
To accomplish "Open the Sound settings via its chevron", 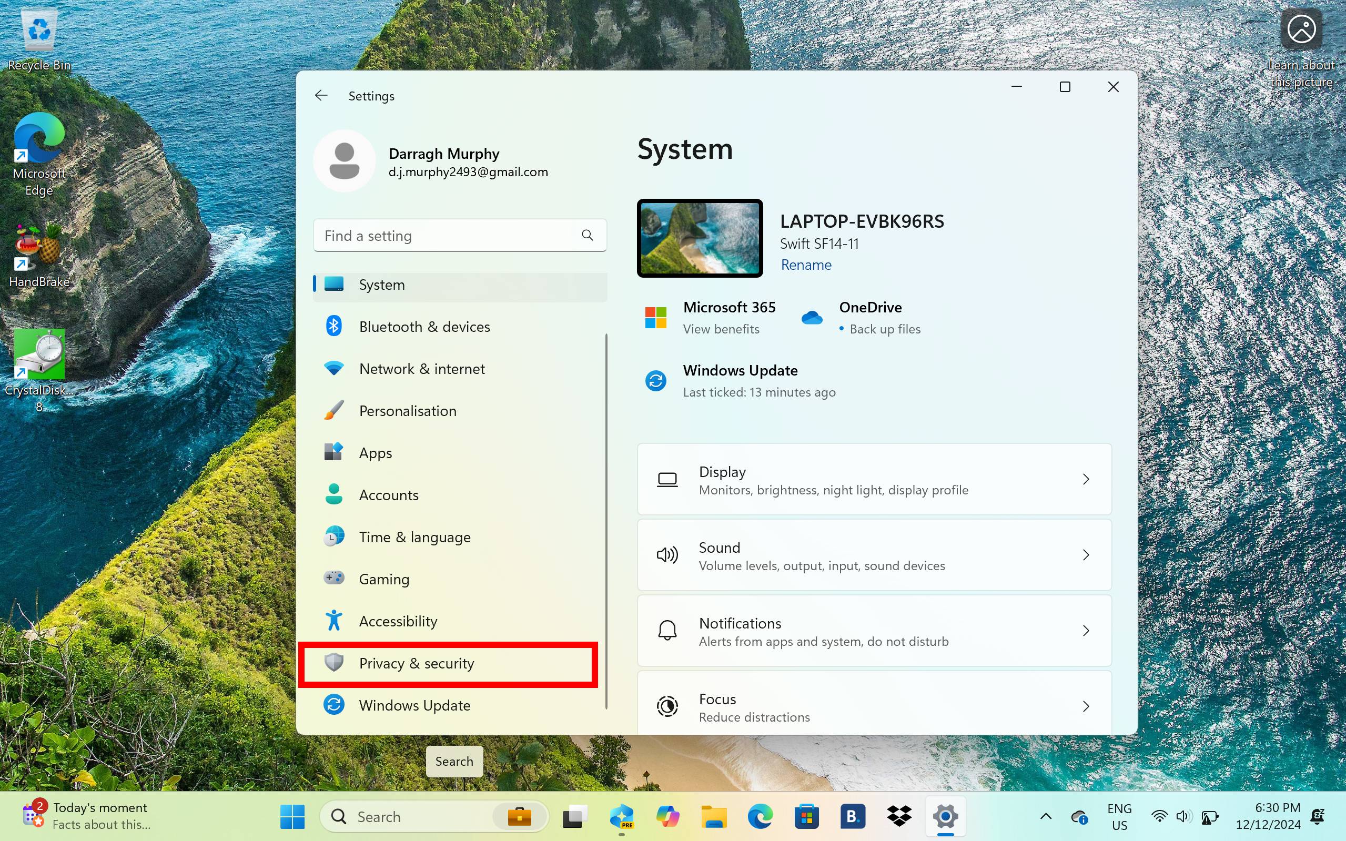I will click(1086, 554).
